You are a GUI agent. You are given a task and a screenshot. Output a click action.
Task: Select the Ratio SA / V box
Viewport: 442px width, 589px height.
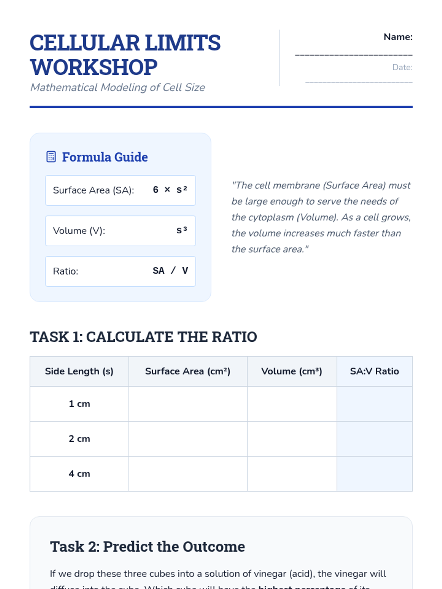(x=120, y=271)
